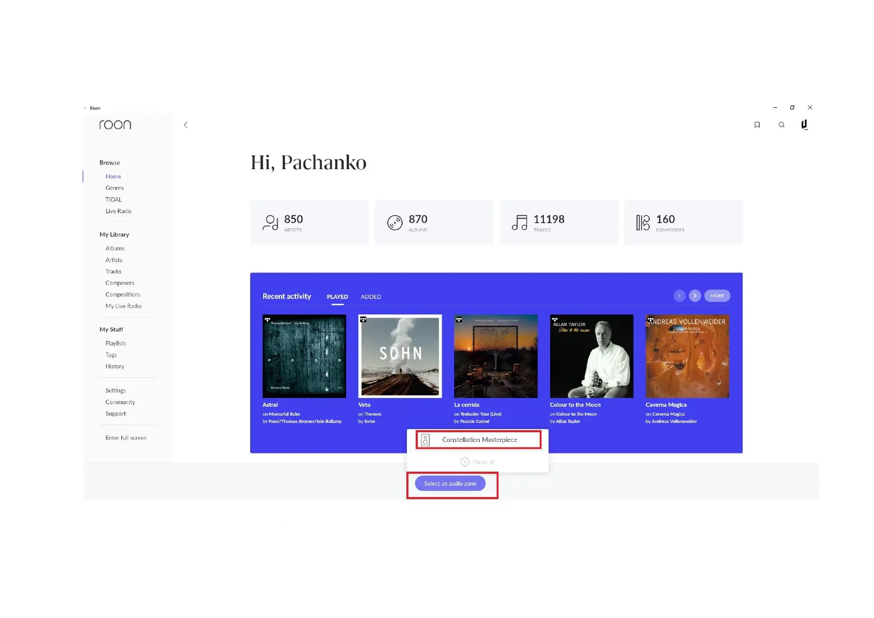Open My Live Radio in sidebar
The image size is (874, 618).
[124, 306]
